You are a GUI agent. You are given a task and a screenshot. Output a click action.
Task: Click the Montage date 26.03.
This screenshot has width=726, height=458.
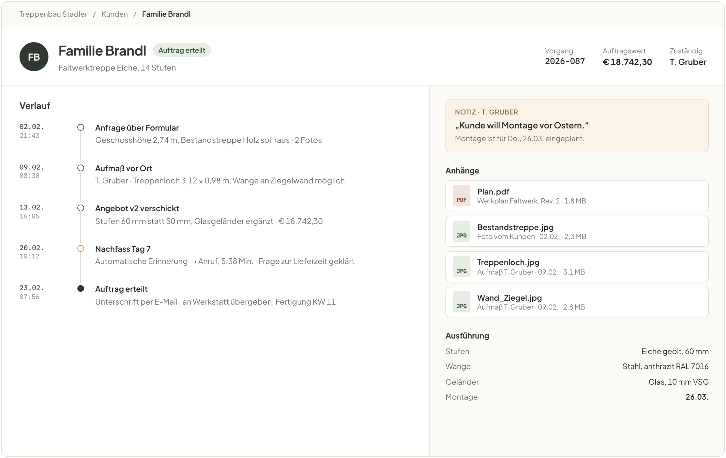697,397
